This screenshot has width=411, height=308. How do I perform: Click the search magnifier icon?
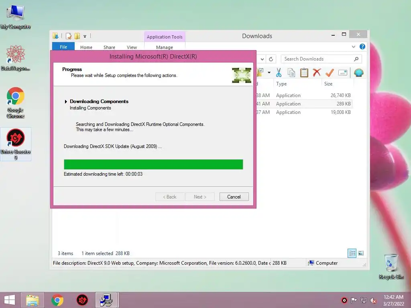pos(356,59)
